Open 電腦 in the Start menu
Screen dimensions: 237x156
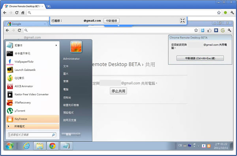click(x=66, y=89)
